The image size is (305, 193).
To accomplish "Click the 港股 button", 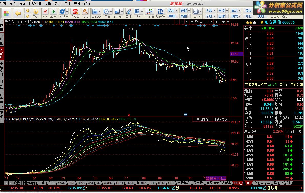I will [x=248, y=11].
